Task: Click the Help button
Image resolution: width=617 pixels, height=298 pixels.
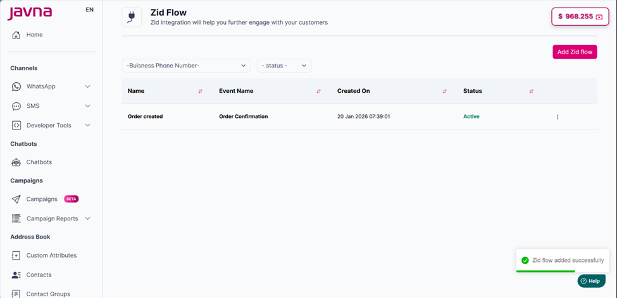Action: coord(591,281)
